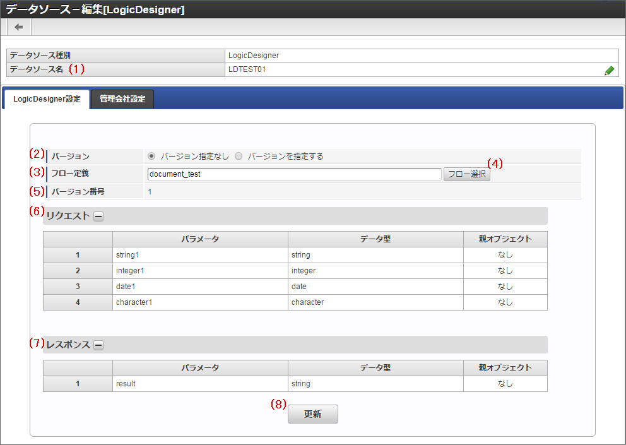This screenshot has width=626, height=445.
Task: Click the back arrow icon
Action: (x=19, y=27)
